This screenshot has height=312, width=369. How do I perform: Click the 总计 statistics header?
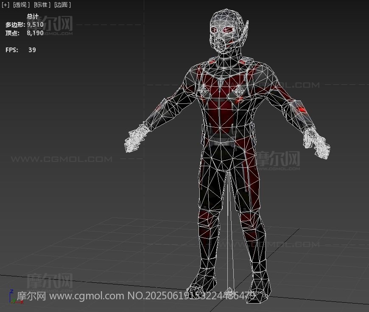point(33,17)
